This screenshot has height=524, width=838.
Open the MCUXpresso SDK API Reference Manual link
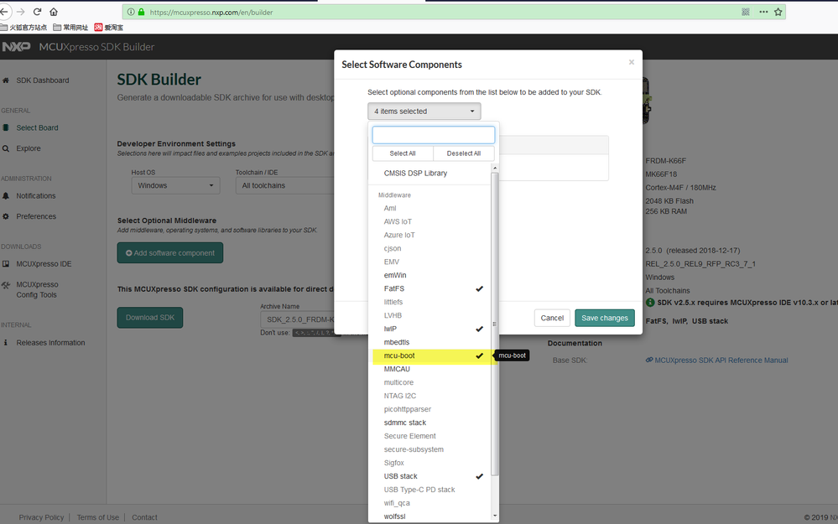(x=721, y=361)
